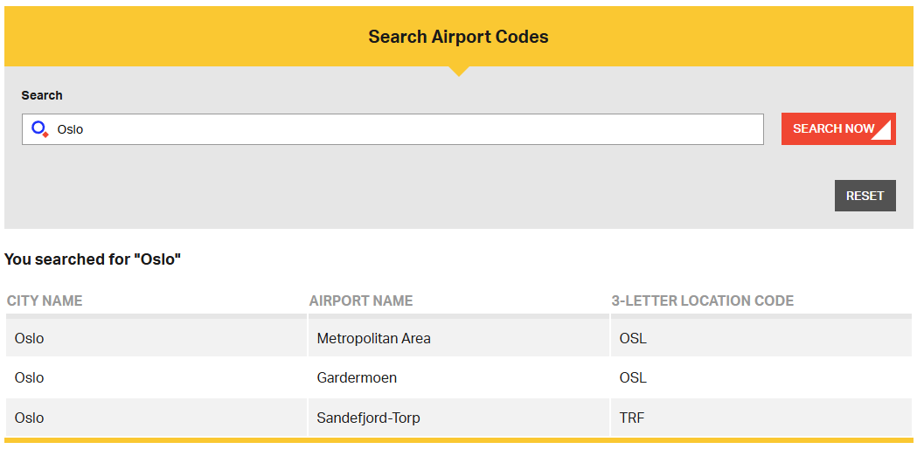Click the SEARCH NOW button

pyautogui.click(x=838, y=129)
